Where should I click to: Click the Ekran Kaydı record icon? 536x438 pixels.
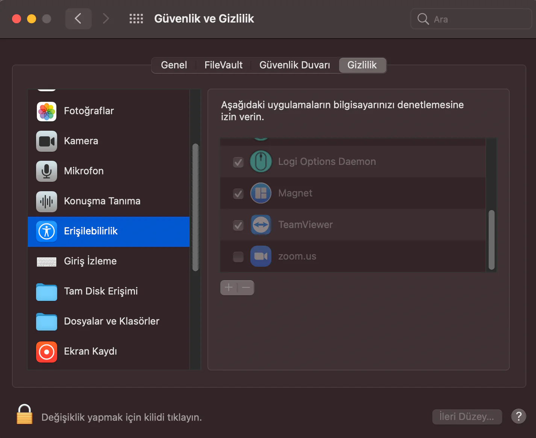click(x=47, y=352)
